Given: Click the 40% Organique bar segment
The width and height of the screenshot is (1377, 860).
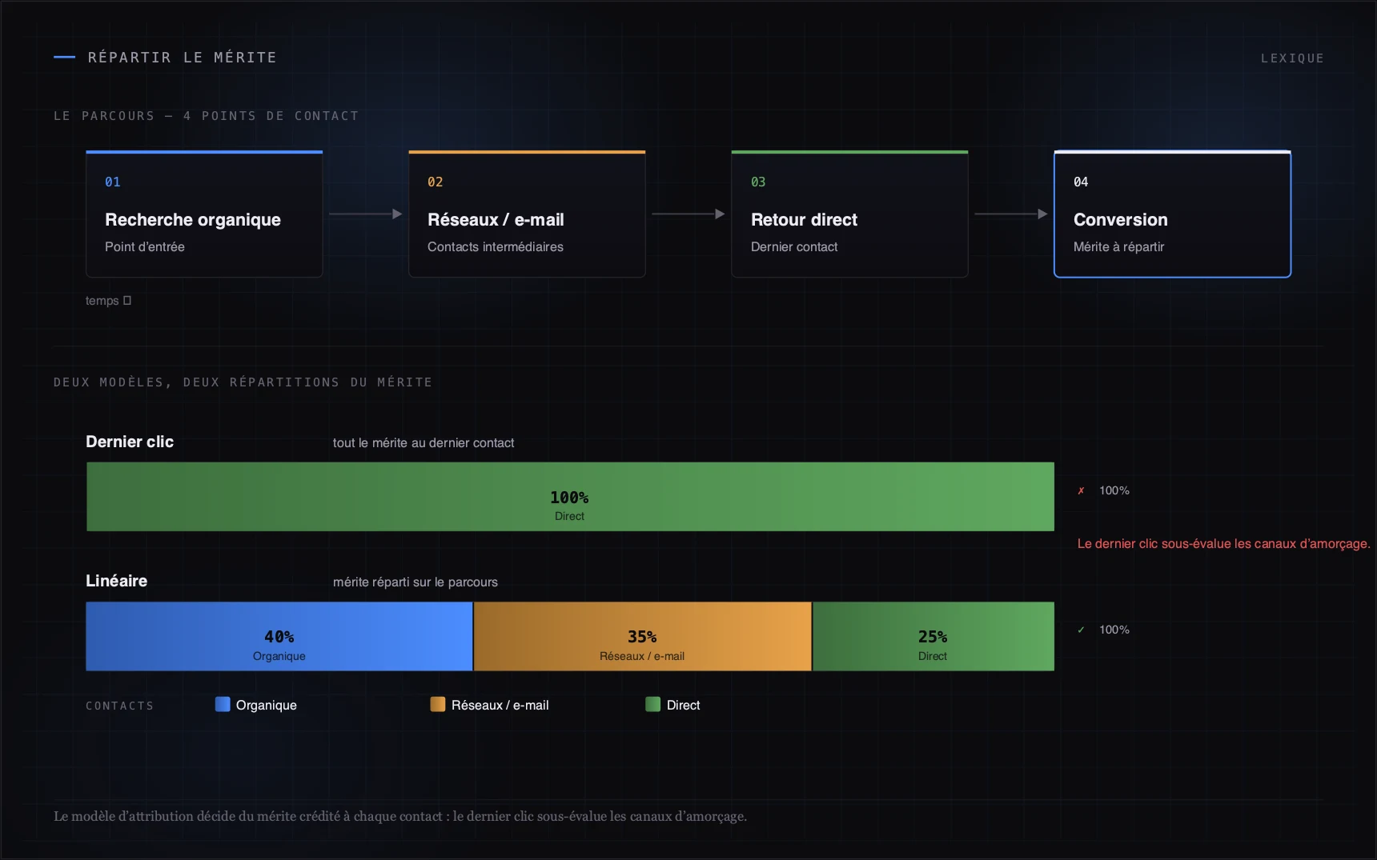Looking at the screenshot, I should click(279, 636).
